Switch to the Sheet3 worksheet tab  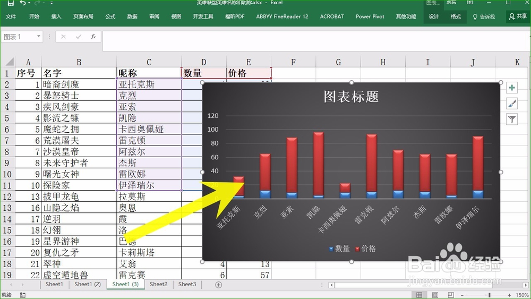(187, 284)
